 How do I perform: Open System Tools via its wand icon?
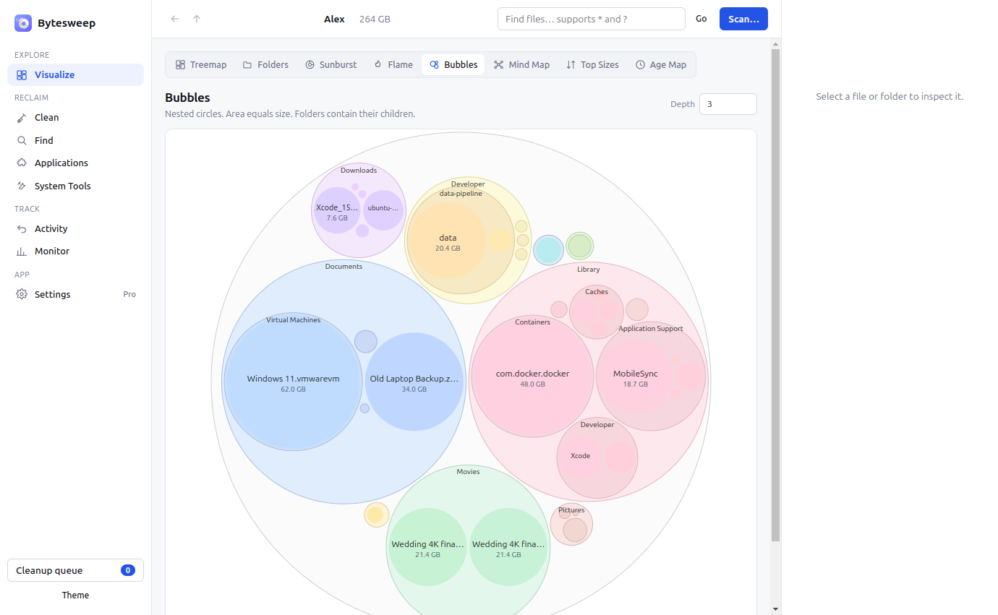click(22, 186)
